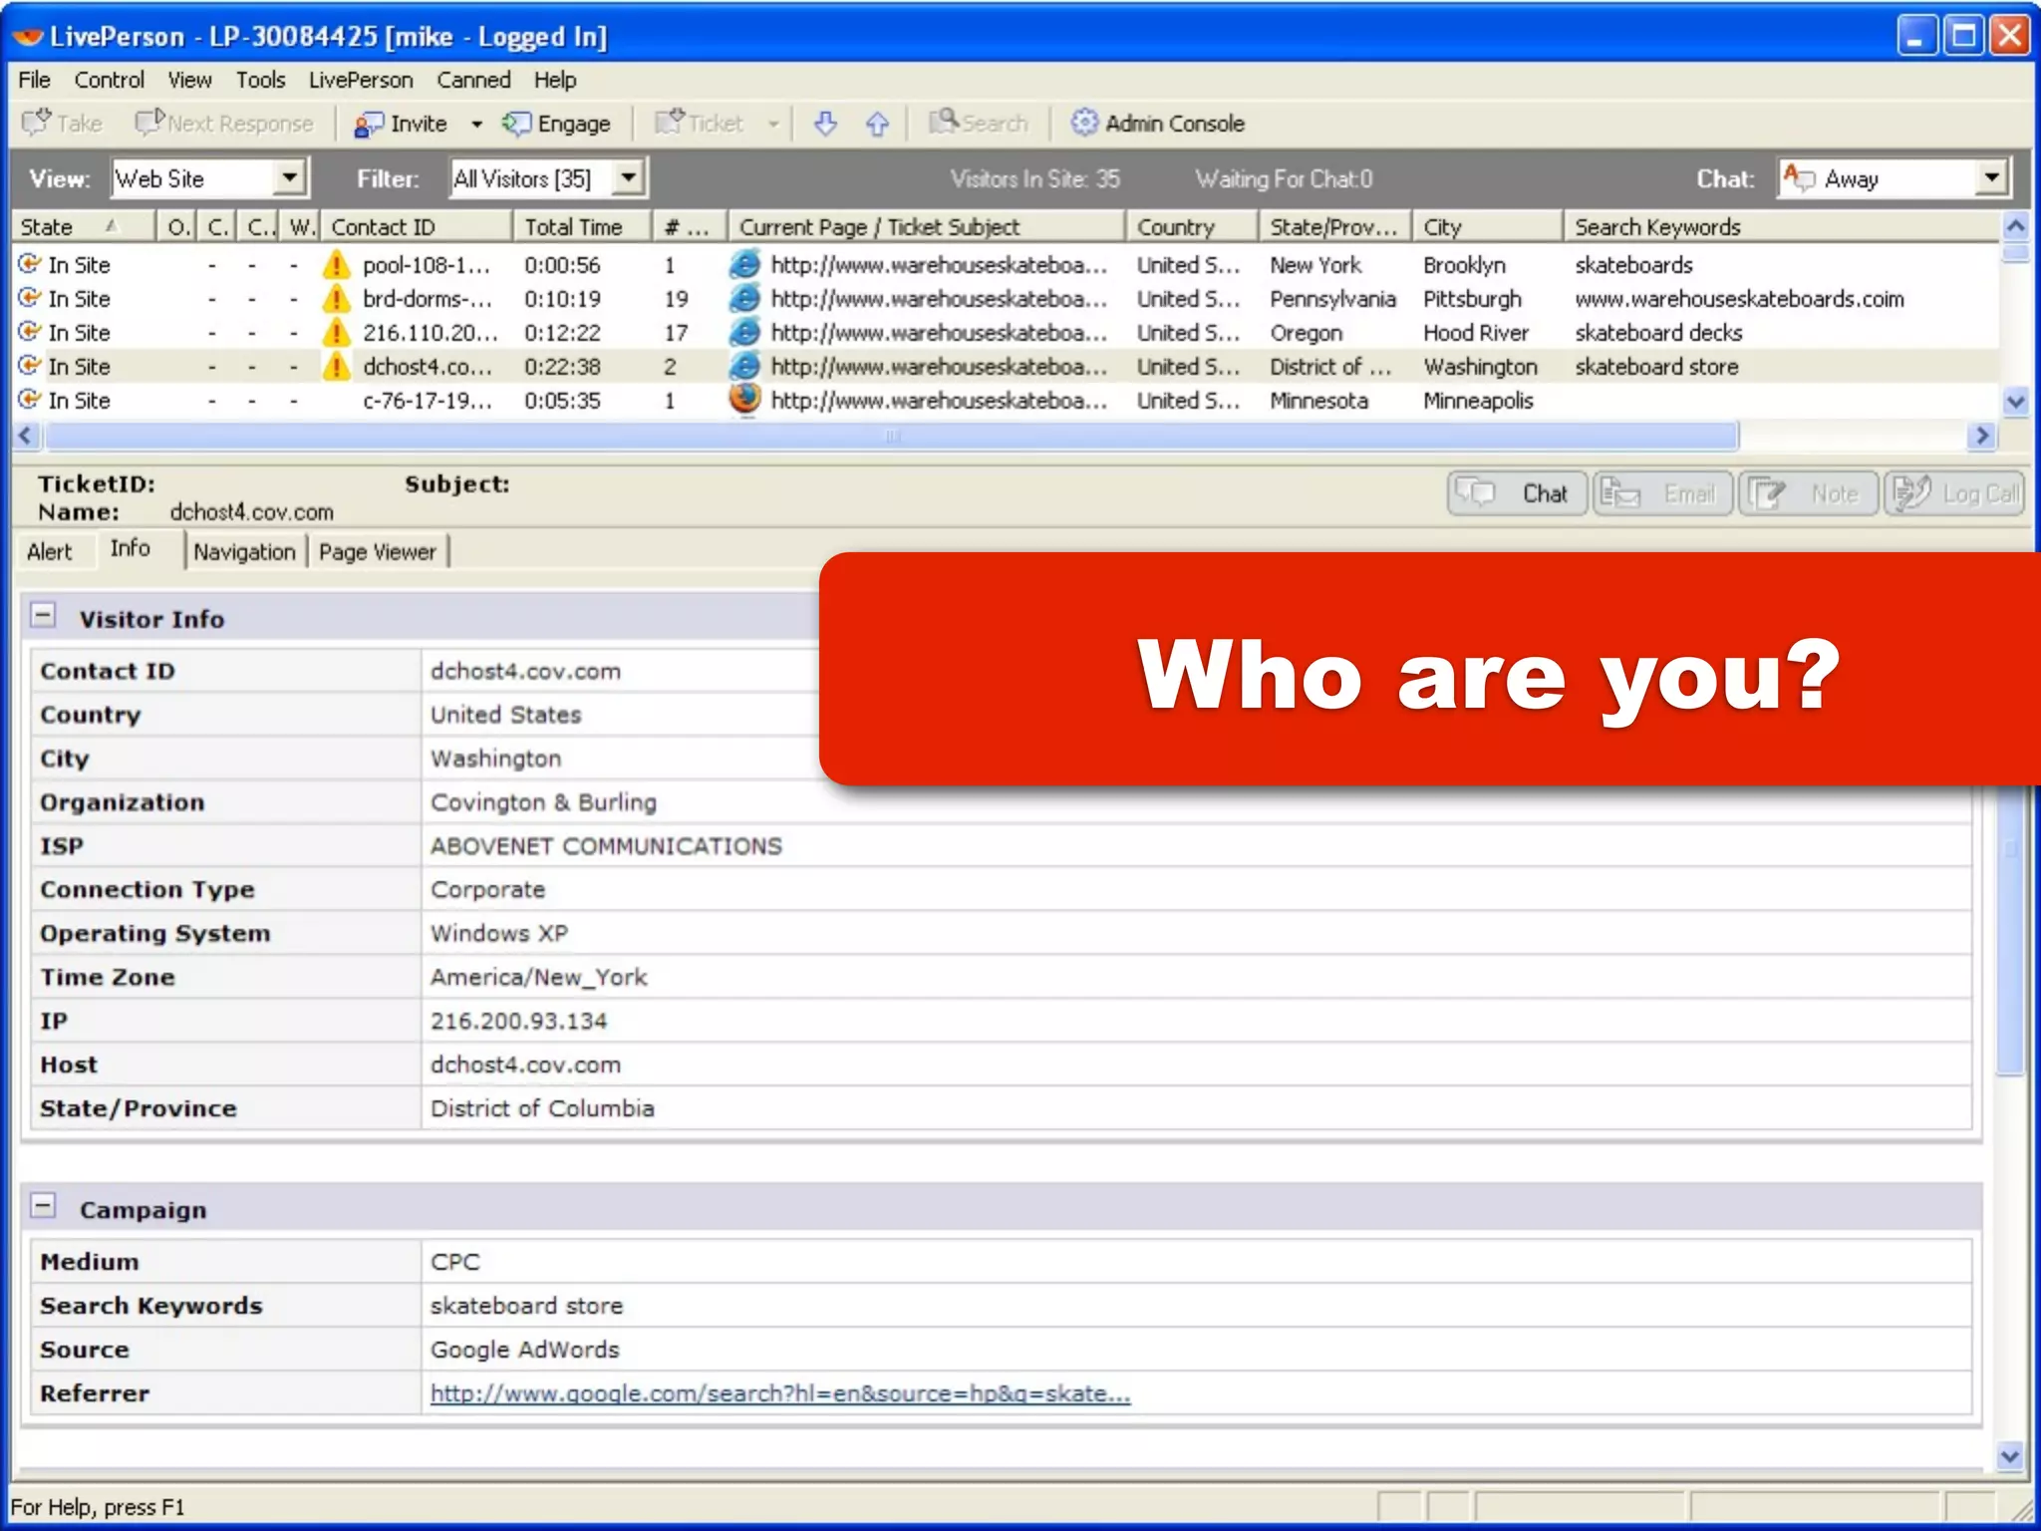This screenshot has height=1531, width=2041.
Task: Collapse the Visitor Info section
Action: [43, 616]
